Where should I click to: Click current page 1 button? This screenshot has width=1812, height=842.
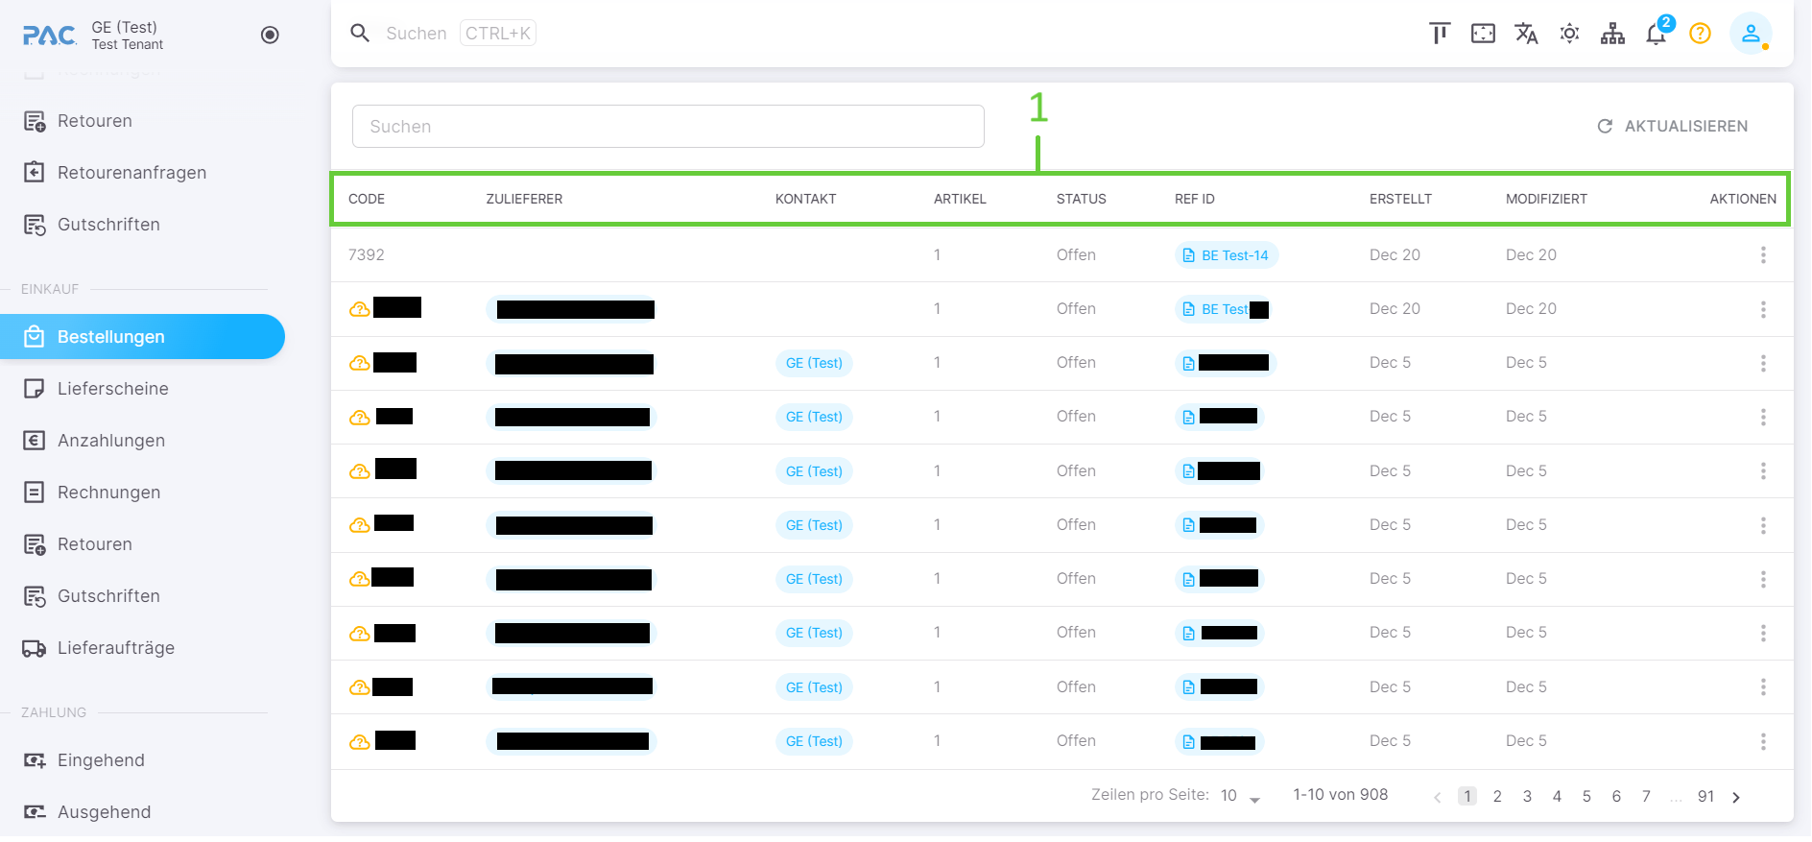pos(1467,796)
